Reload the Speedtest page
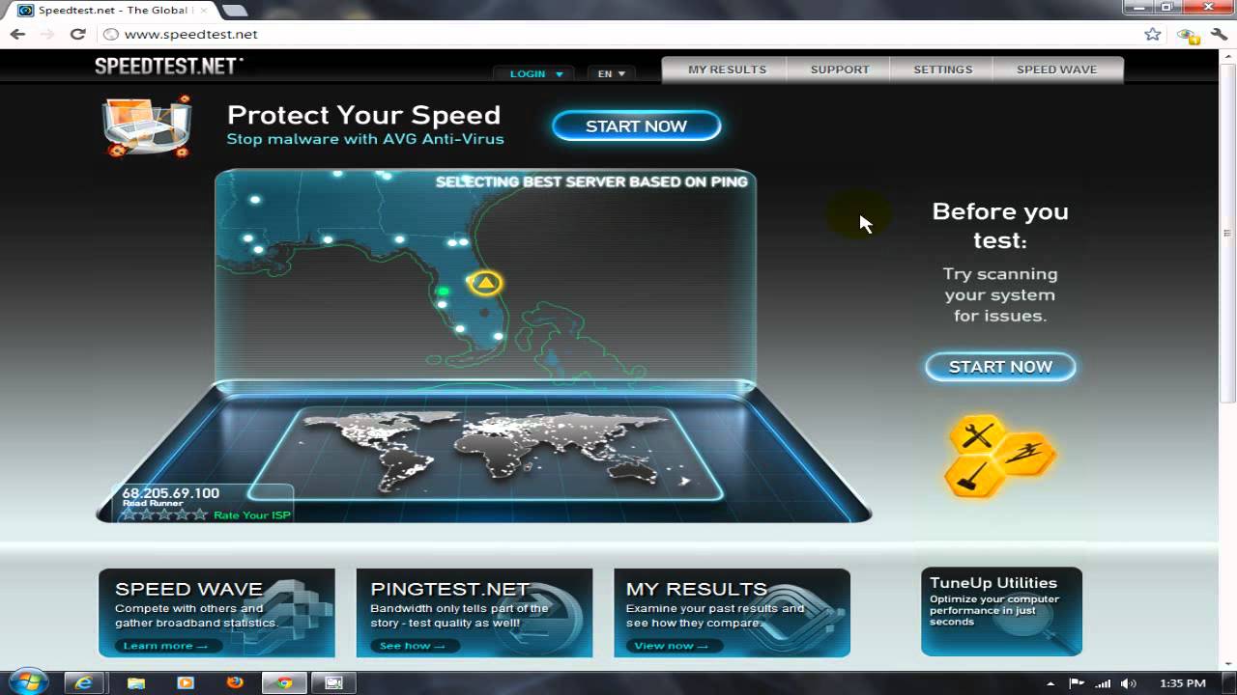The width and height of the screenshot is (1237, 695). (x=78, y=34)
